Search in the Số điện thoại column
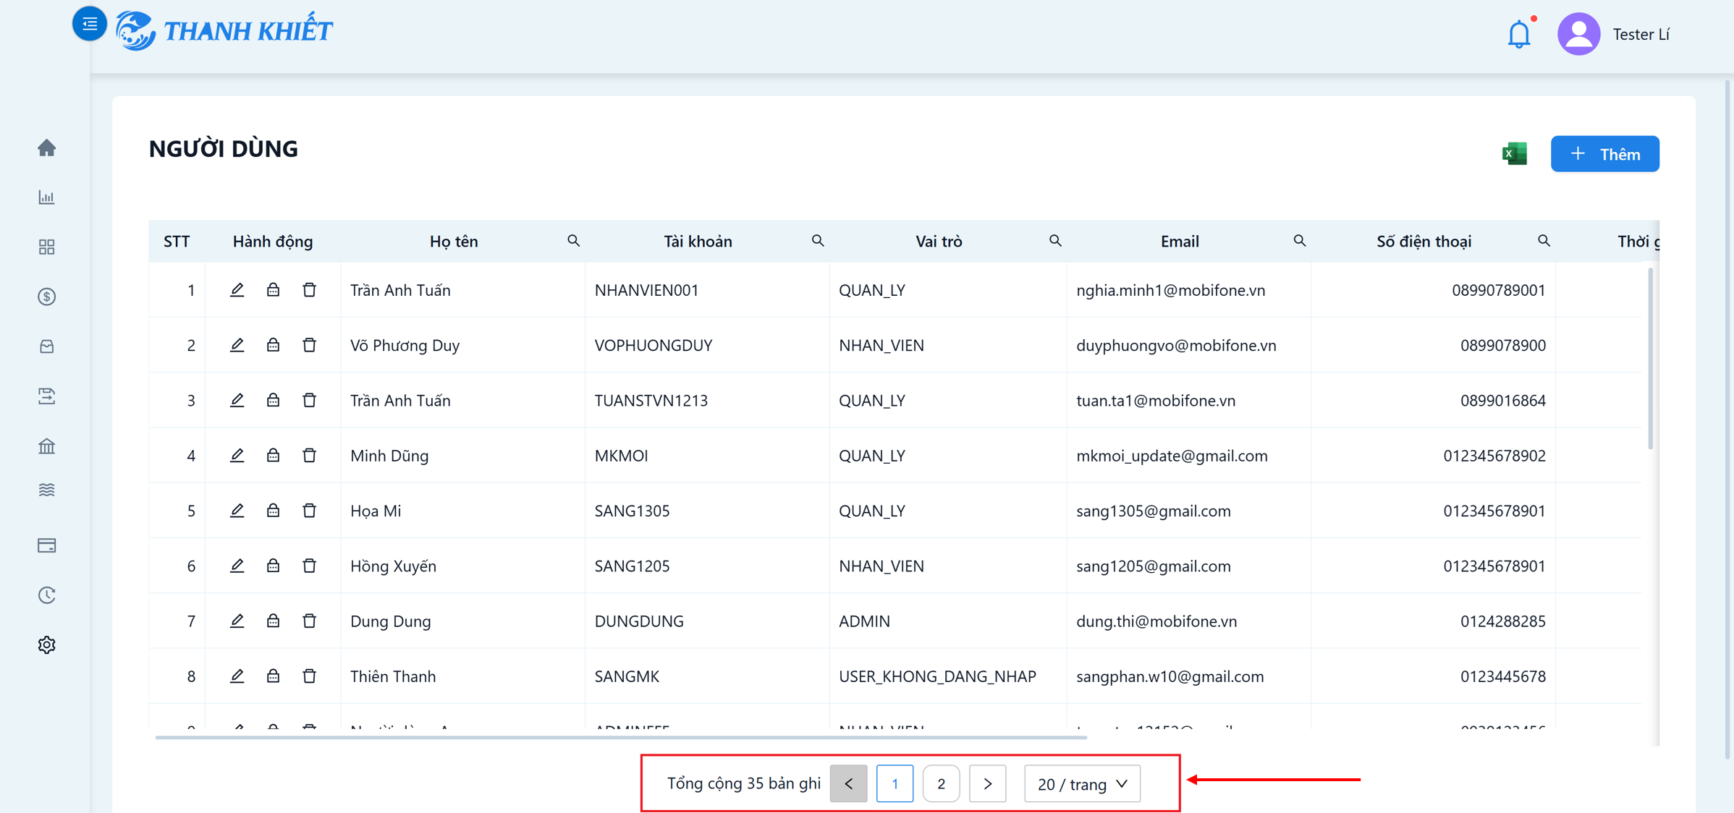 point(1544,241)
